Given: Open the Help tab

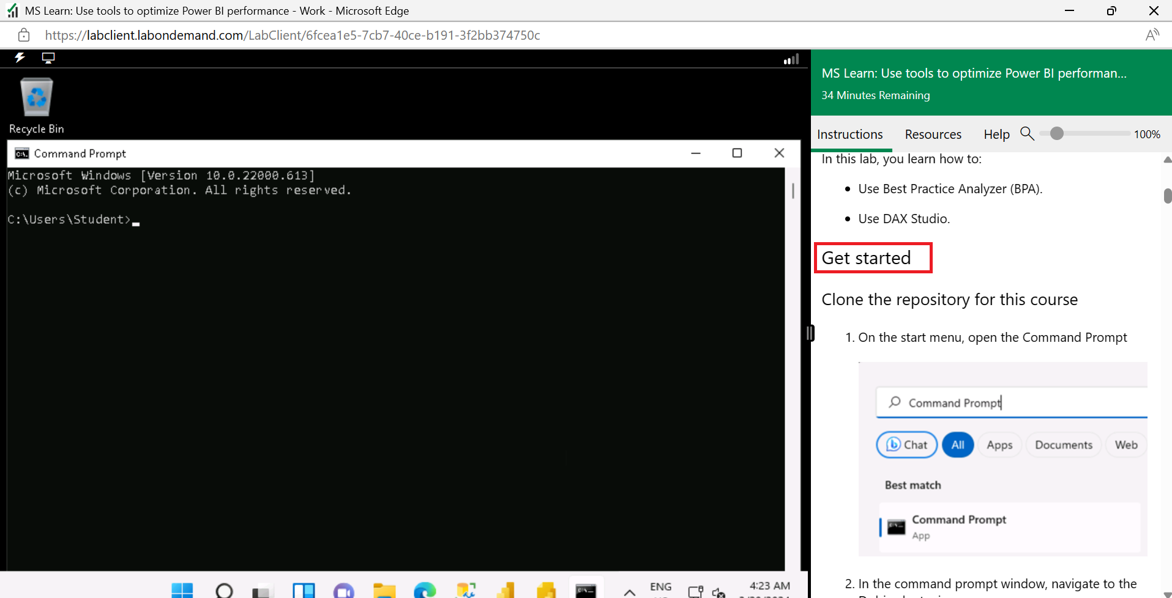Looking at the screenshot, I should 996,134.
